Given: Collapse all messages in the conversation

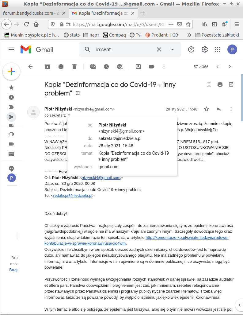Looking at the screenshot, I should [x=209, y=84].
